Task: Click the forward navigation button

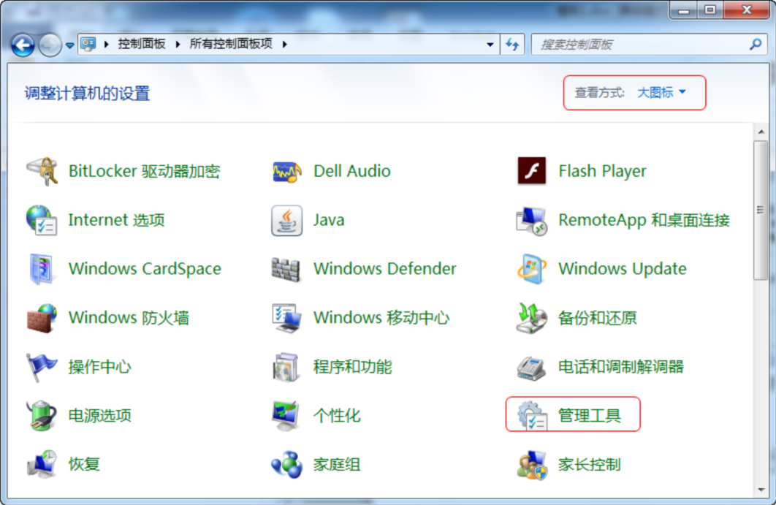Action: tap(50, 45)
